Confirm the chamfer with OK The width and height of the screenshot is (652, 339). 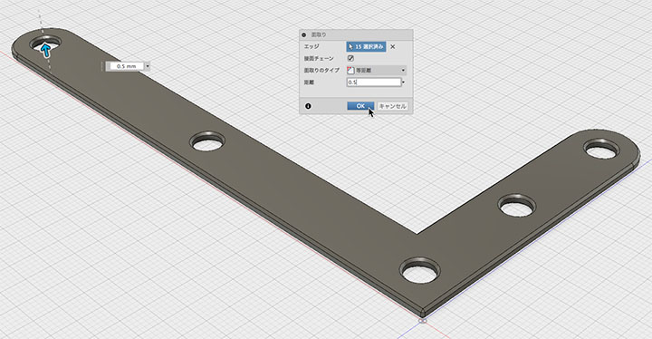[360, 106]
